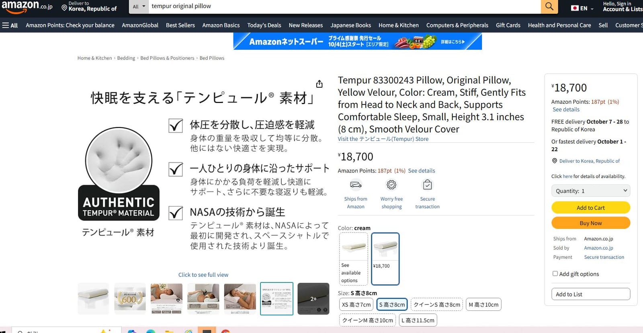Click the Japan flag language icon
The image size is (643, 333).
tap(575, 8)
